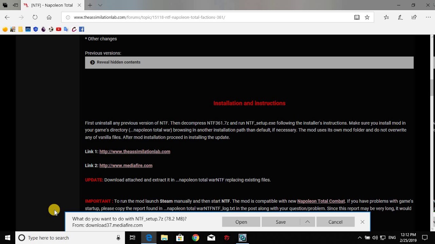The height and width of the screenshot is (244, 435).
Task: Dismiss the download notification bar
Action: point(363,222)
